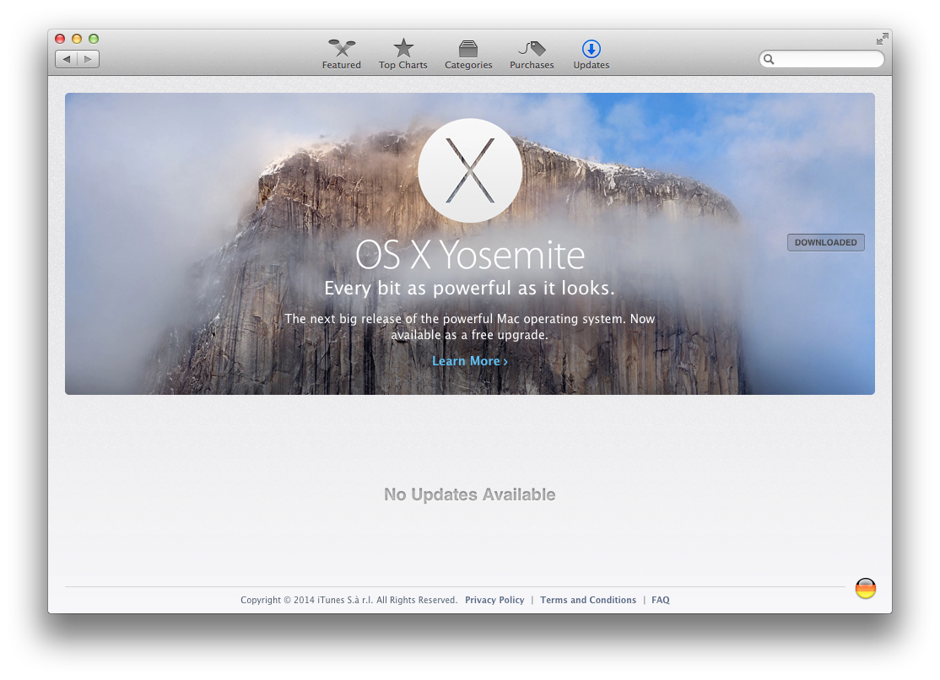Open the Terms and Conditions link
This screenshot has width=940, height=680.
click(588, 600)
